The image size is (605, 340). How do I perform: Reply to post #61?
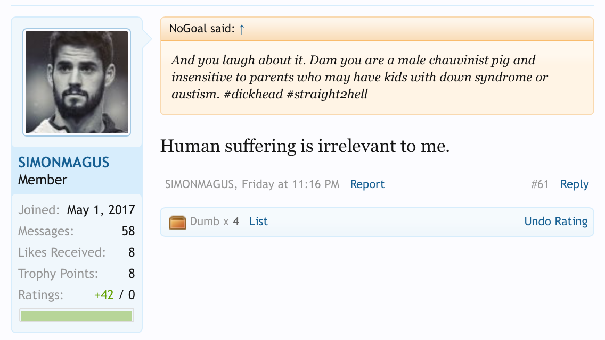click(574, 184)
